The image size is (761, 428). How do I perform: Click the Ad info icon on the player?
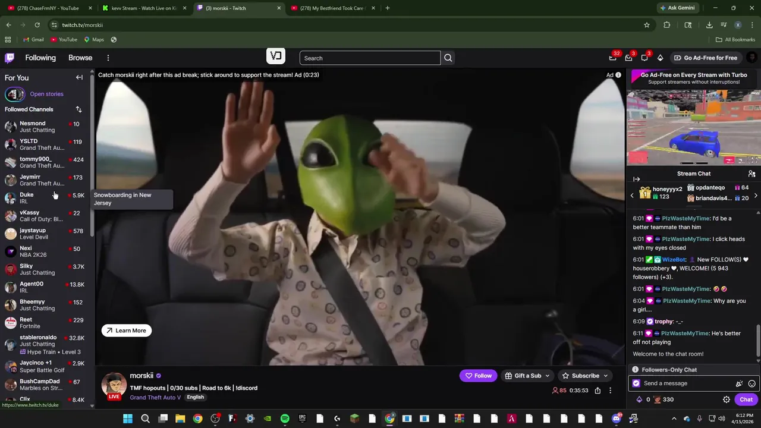pyautogui.click(x=618, y=75)
